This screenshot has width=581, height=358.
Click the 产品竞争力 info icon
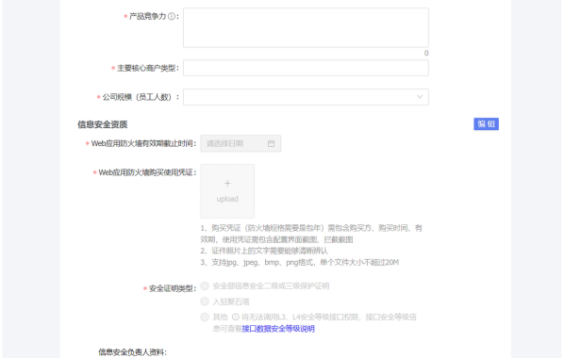point(172,16)
